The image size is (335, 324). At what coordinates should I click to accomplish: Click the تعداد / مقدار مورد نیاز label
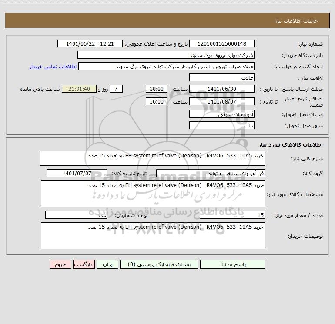click(x=298, y=215)
